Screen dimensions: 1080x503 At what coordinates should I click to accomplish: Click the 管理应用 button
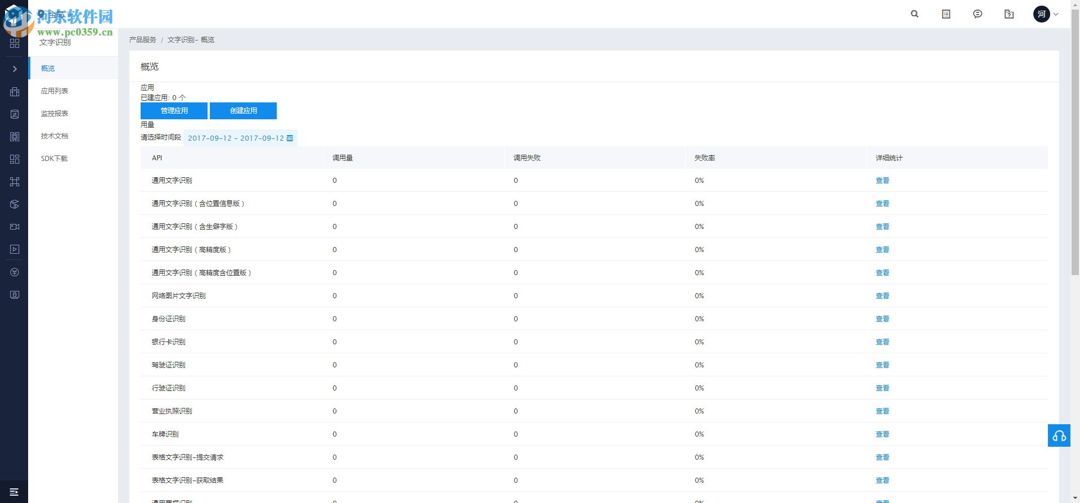174,111
